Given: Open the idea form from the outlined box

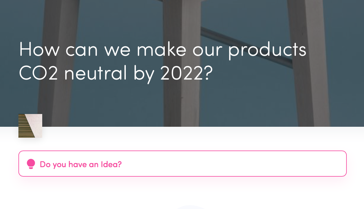Looking at the screenshot, I should point(182,164).
